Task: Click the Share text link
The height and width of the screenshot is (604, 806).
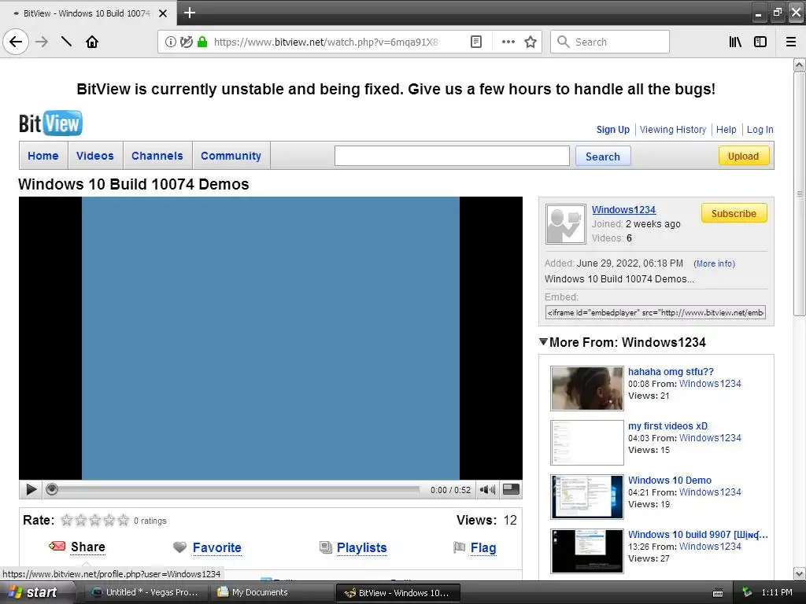Action: pyautogui.click(x=88, y=547)
